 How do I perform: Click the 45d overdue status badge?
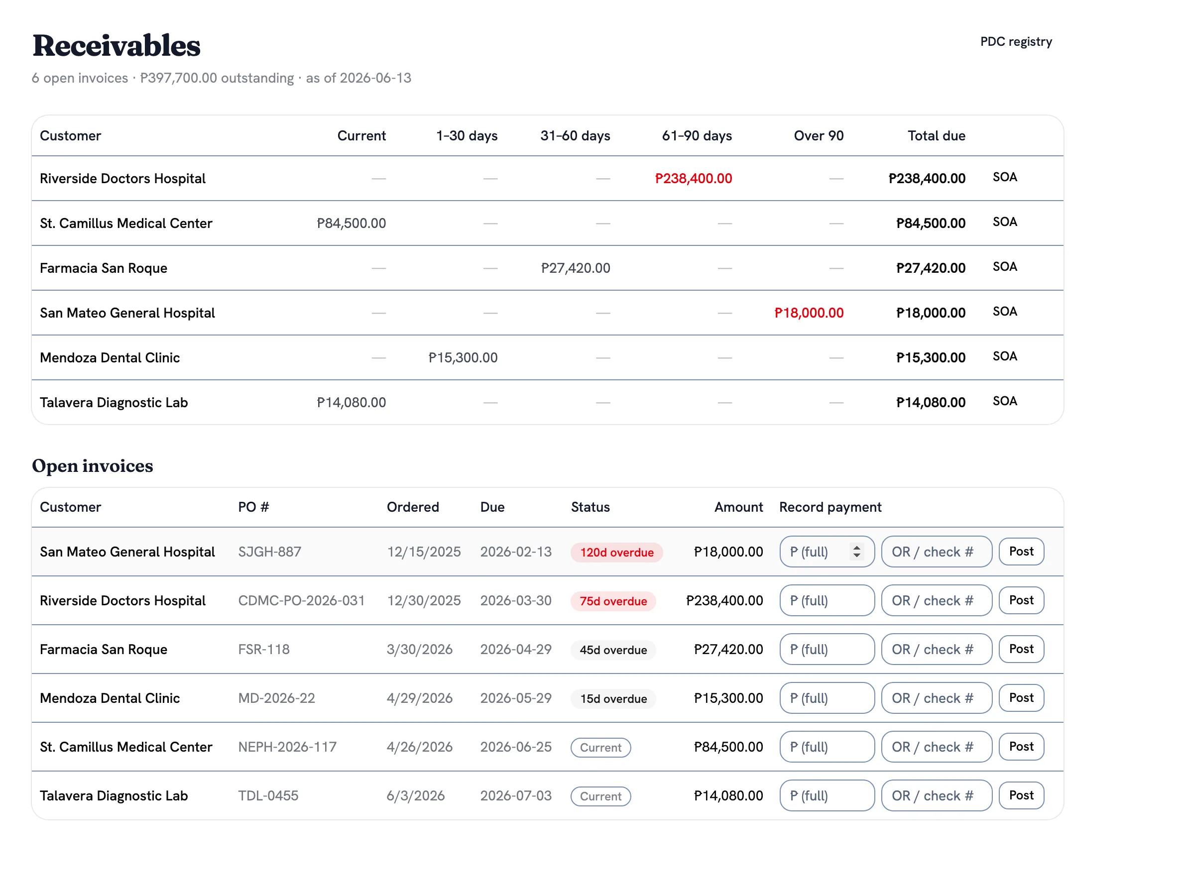coord(612,650)
